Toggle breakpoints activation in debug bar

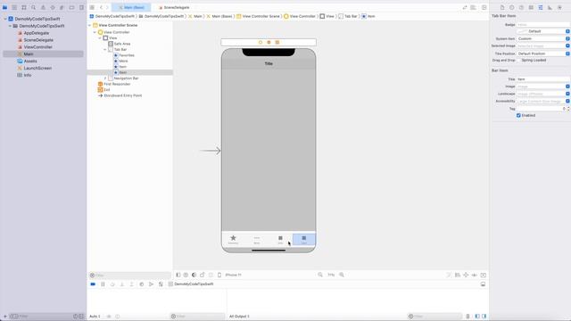(93, 284)
